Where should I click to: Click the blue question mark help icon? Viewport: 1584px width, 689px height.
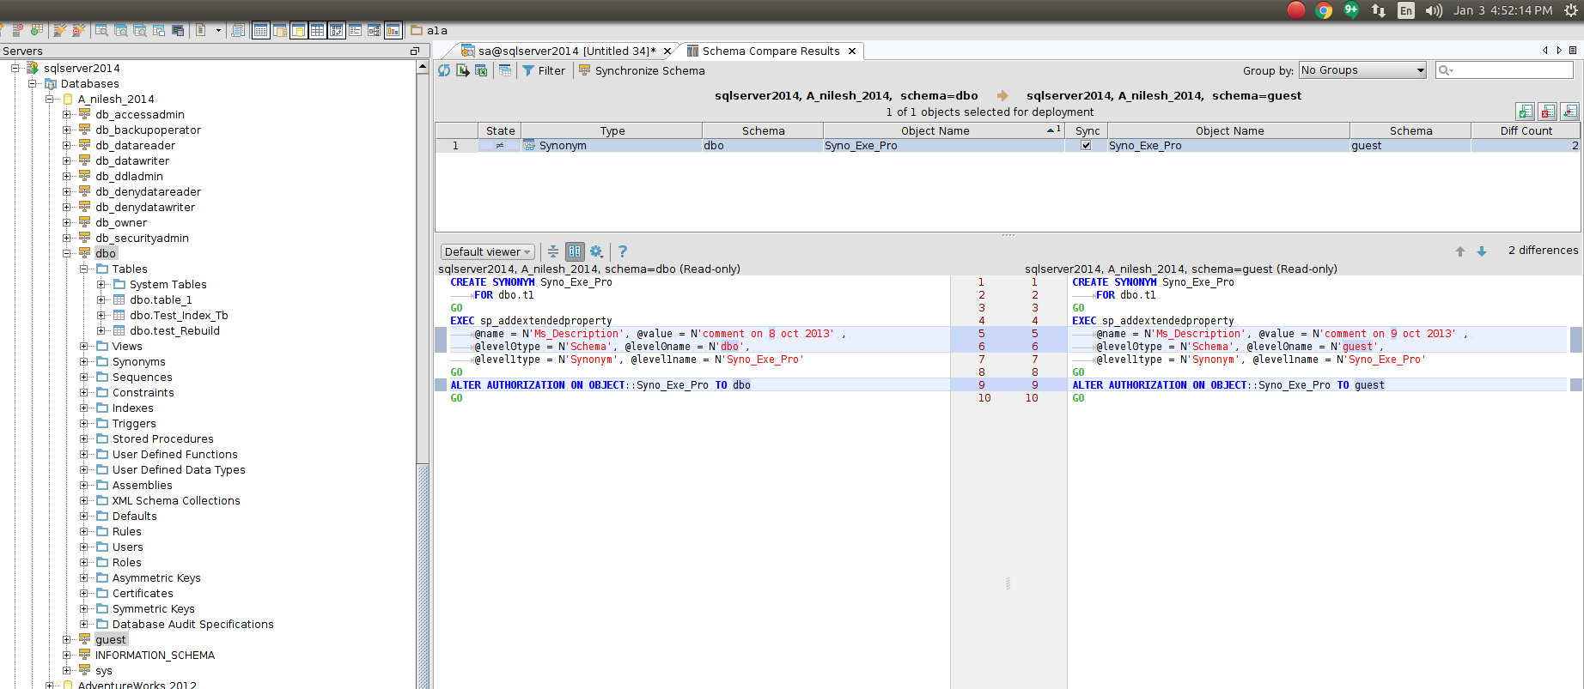click(x=623, y=251)
